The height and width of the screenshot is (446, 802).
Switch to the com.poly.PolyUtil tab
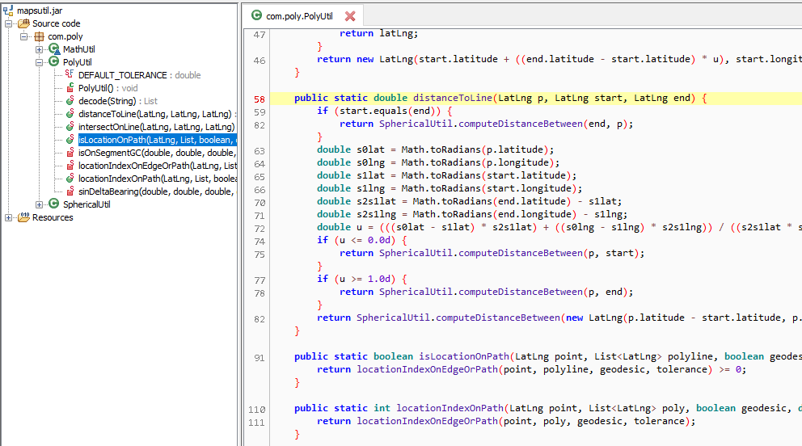pyautogui.click(x=299, y=16)
